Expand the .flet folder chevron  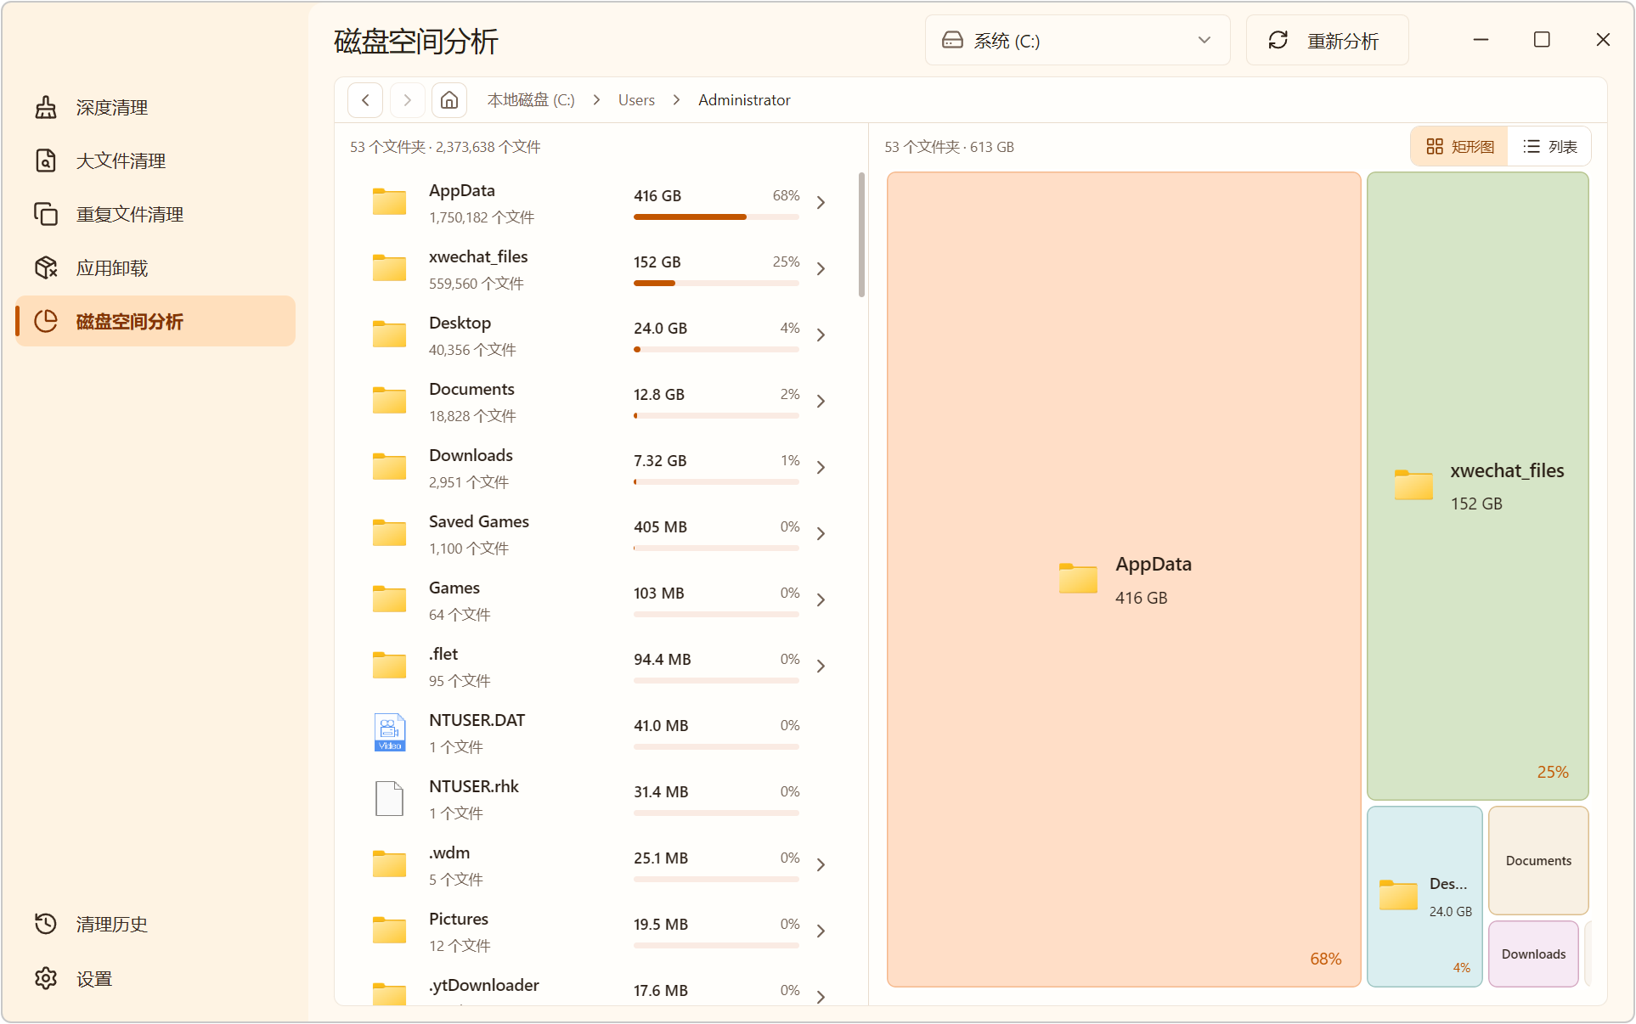click(821, 667)
